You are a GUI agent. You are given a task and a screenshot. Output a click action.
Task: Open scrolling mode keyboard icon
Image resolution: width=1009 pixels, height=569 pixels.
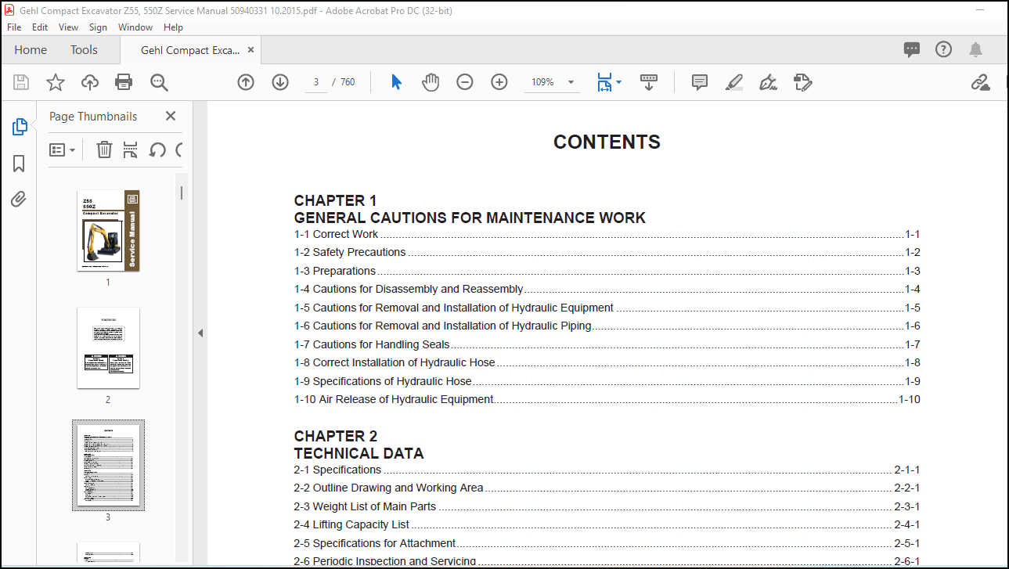649,82
